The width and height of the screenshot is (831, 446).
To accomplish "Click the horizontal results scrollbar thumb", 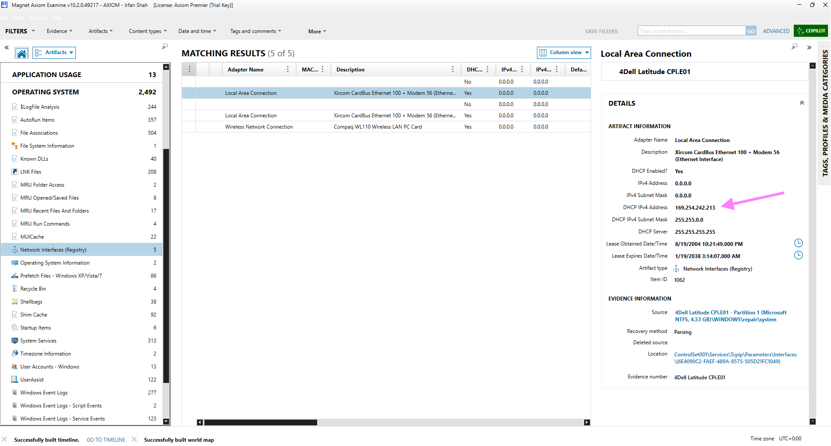I will coord(260,422).
